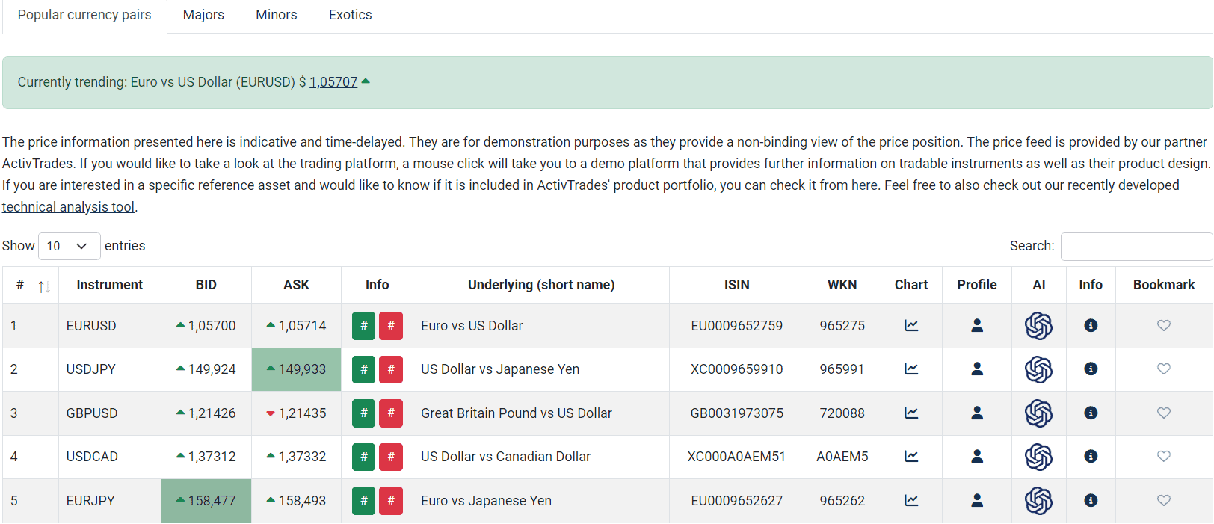Switch to the Exotics tab
Viewport: 1214px width, 524px height.
pyautogui.click(x=350, y=15)
